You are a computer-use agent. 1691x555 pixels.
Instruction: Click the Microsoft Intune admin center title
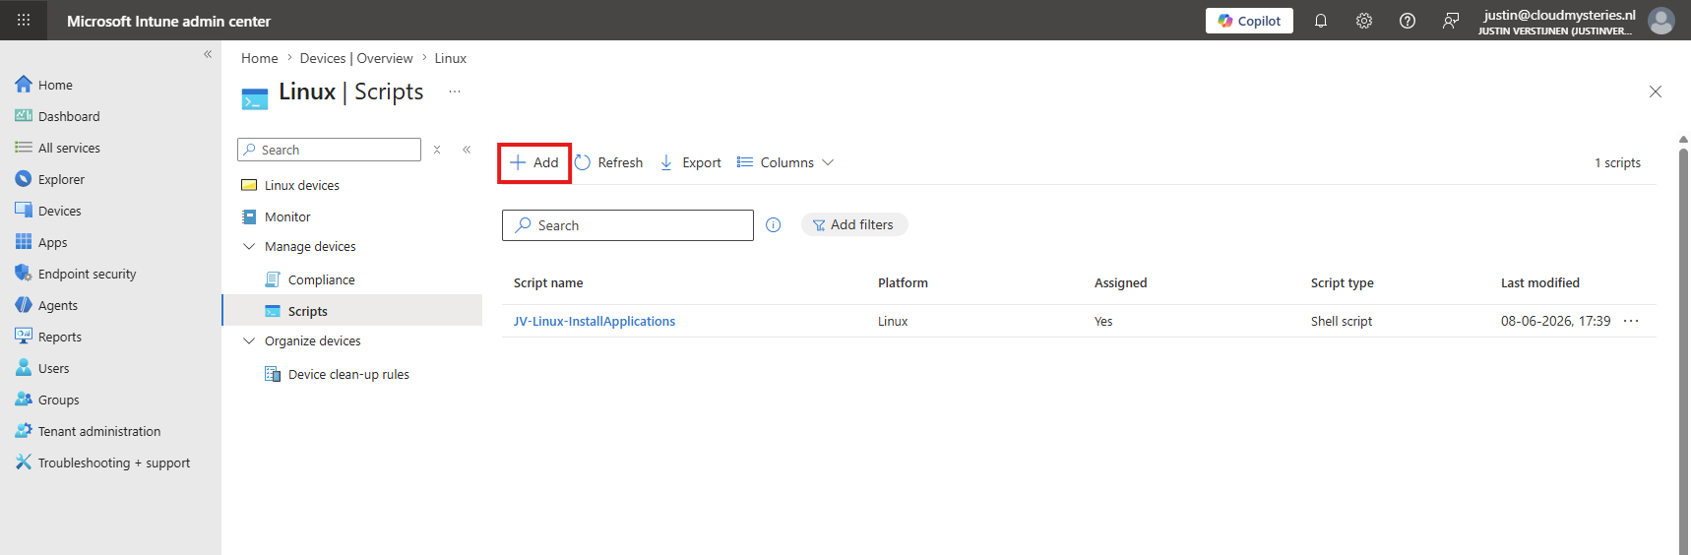point(168,21)
